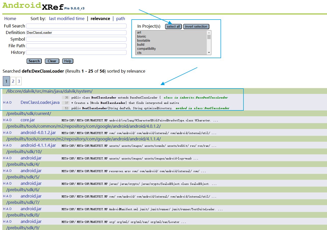Click the A annotate link for android-4.0.1.2.jar
The width and height of the screenshot is (327, 230).
tap(7, 133)
